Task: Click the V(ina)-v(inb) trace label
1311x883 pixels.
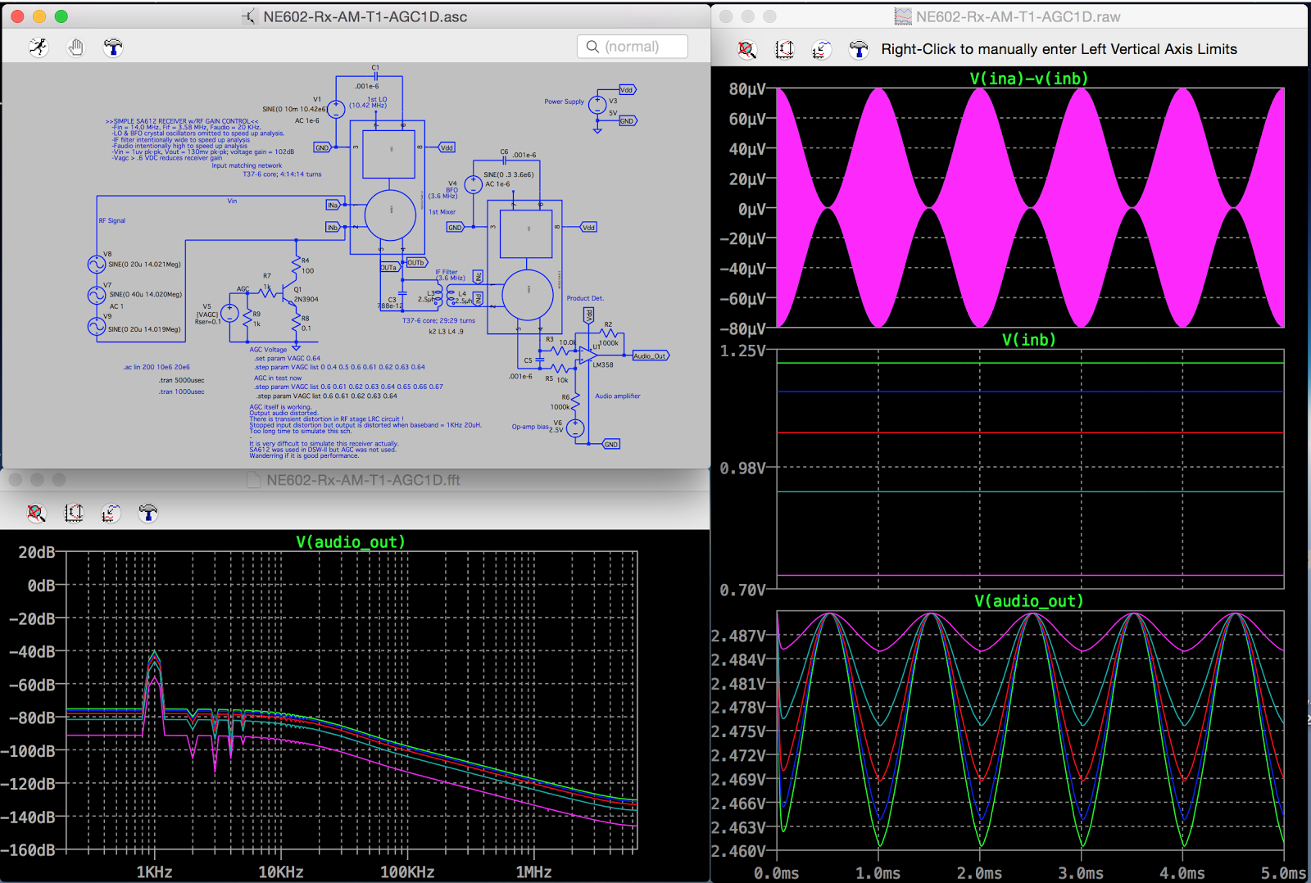Action: [1029, 79]
